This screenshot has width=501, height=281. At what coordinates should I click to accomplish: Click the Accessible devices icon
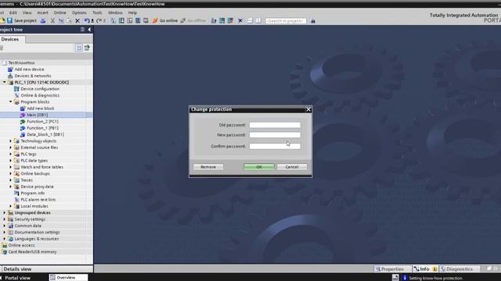tap(214, 21)
